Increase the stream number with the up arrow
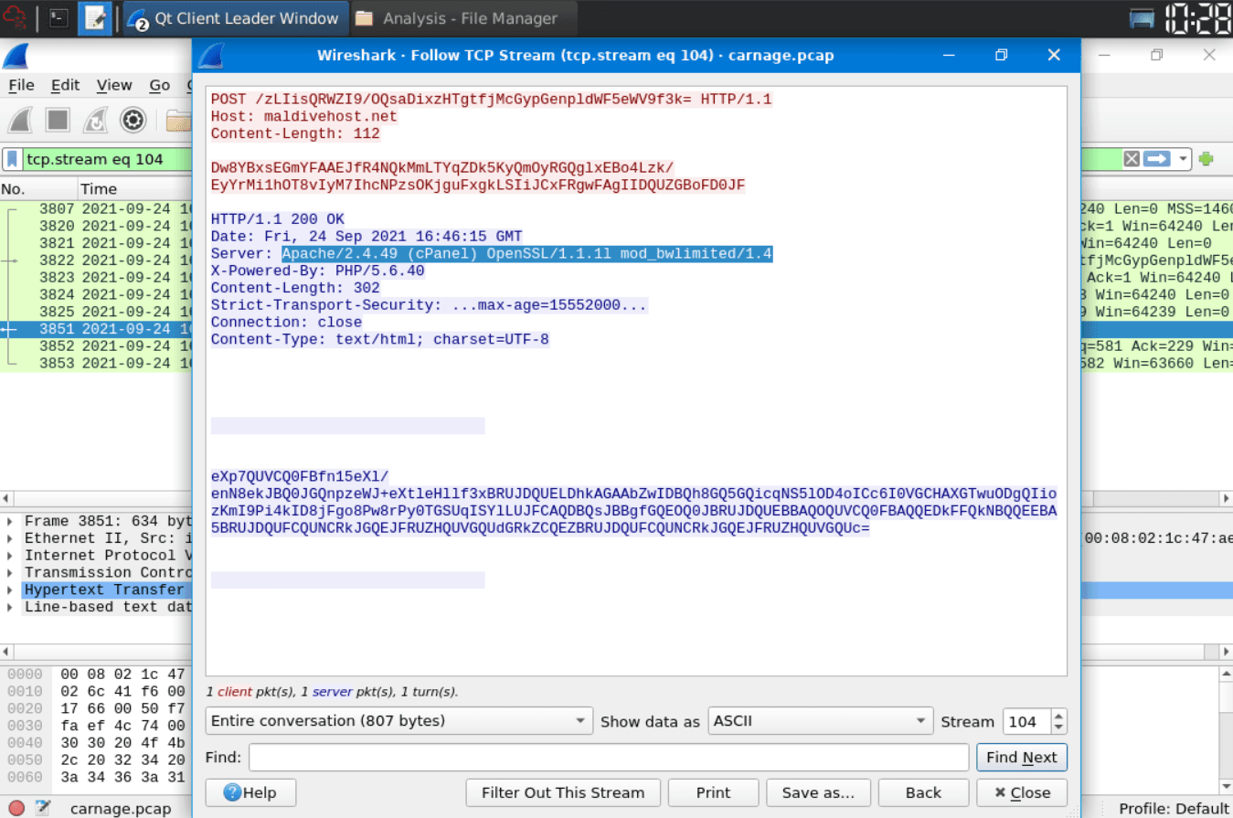Screen dimensions: 1233x818 [1058, 715]
